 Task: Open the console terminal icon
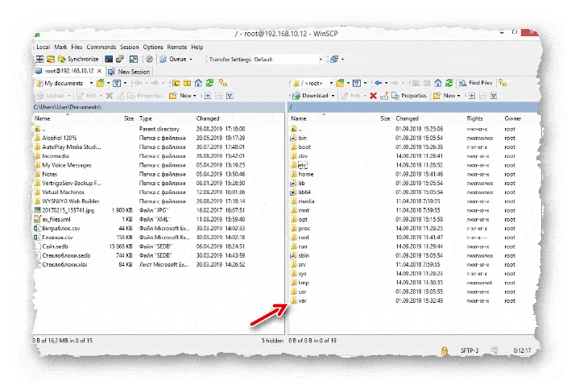point(109,59)
